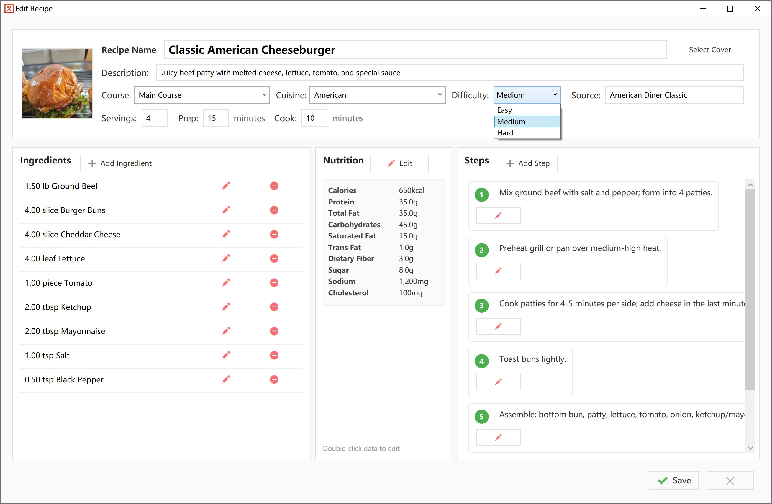Edit the Salt ingredient pencil icon
Viewport: 772px width, 504px height.
click(226, 355)
